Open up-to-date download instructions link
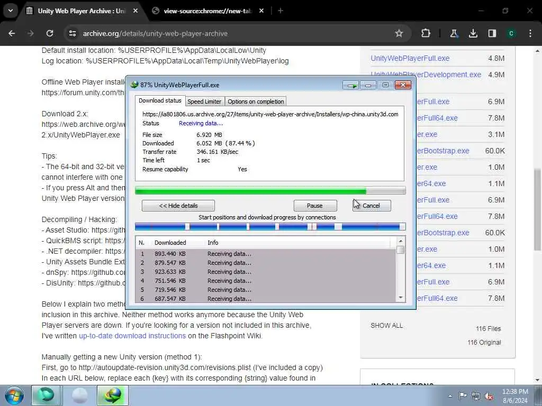542x406 pixels. point(132,336)
